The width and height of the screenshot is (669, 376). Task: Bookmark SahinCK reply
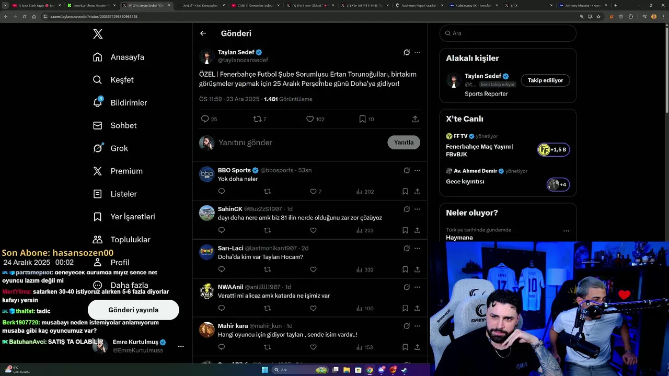click(x=405, y=230)
